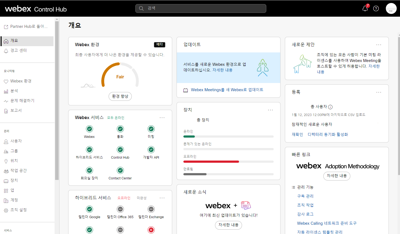Open Webex Meetings를 새 Webex로 업데이트 link
The image size is (400, 234).
227,90
